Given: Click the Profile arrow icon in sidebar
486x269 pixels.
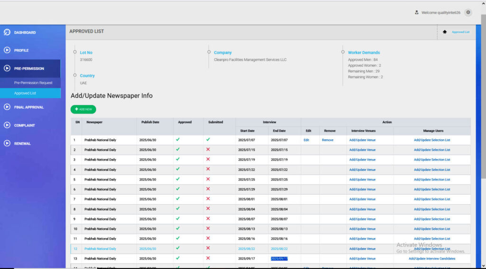Looking at the screenshot, I should [x=7, y=50].
